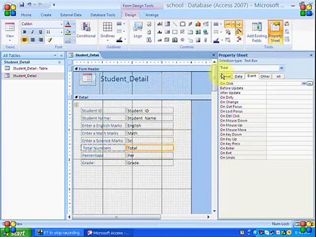Click the Insert ActiveX Control icon
This screenshot has height=237, width=316.
pos(239,39)
